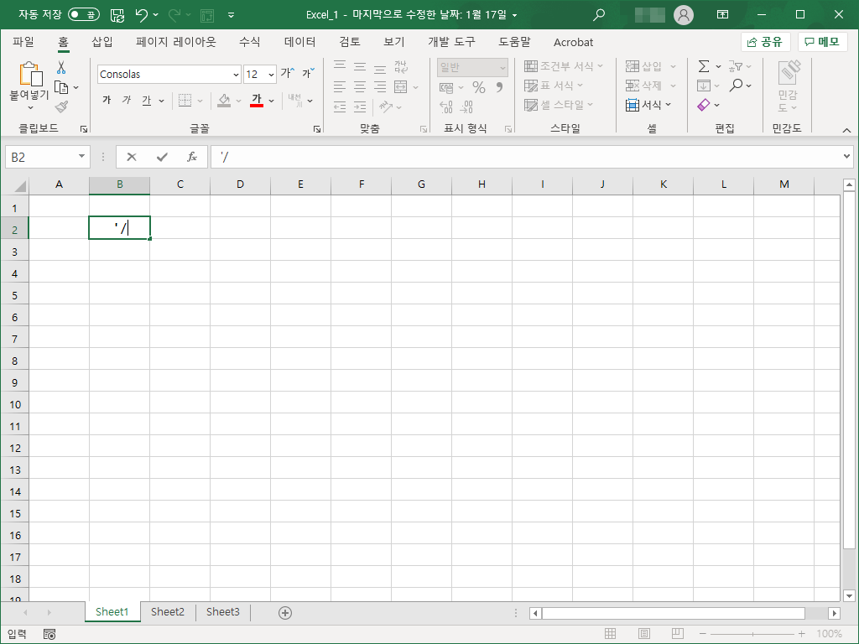The image size is (859, 644).
Task: Select the Format Painter brush icon
Action: pyautogui.click(x=61, y=106)
